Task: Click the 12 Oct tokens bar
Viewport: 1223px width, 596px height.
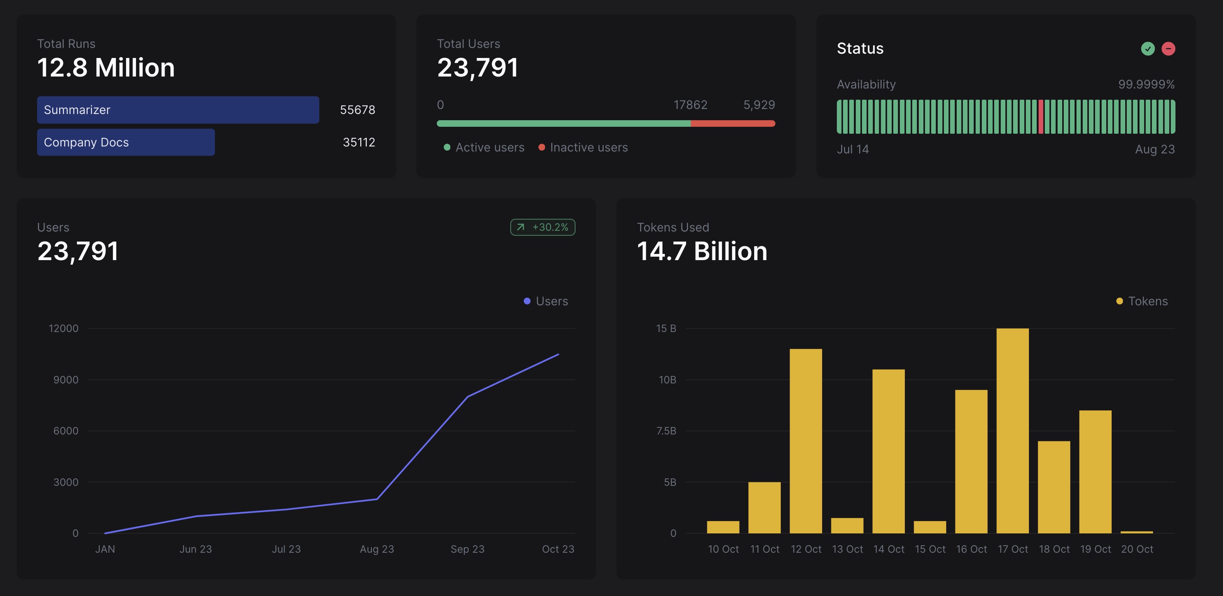Action: (x=806, y=441)
